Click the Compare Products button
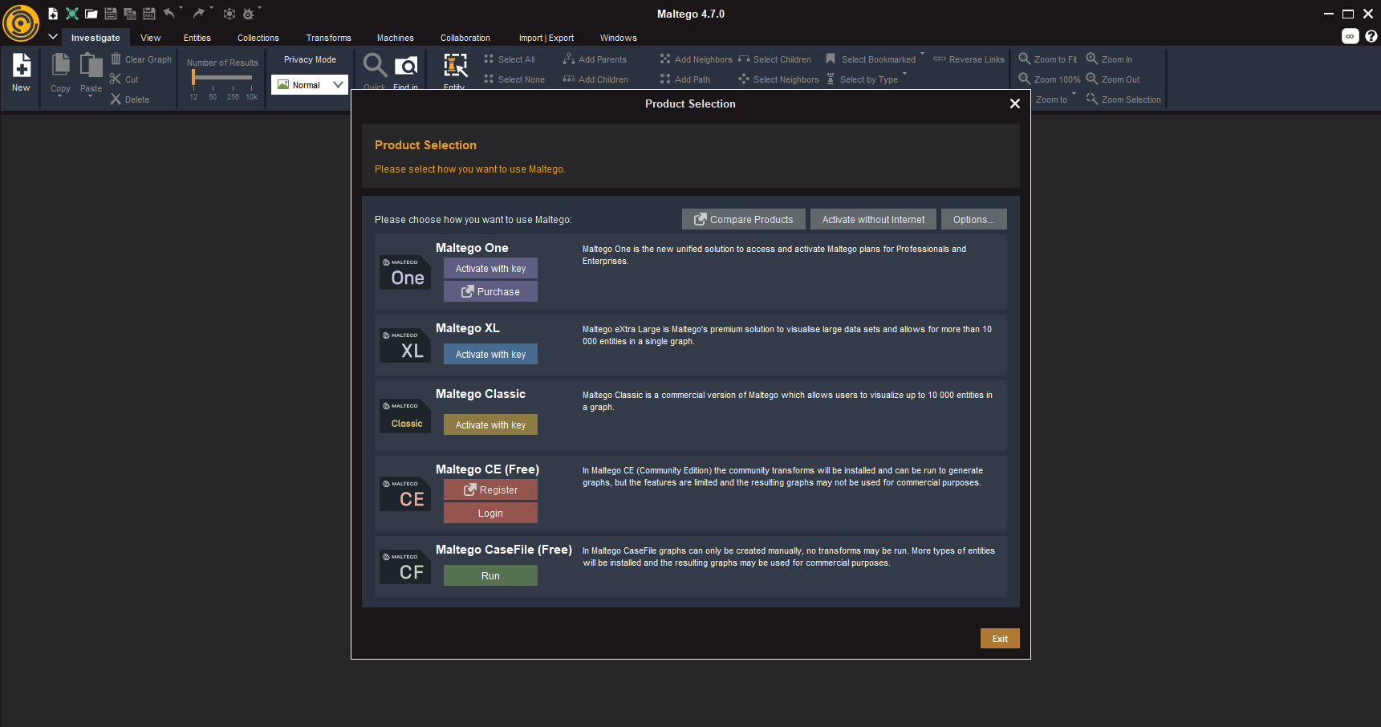Image resolution: width=1381 pixels, height=727 pixels. pyautogui.click(x=744, y=219)
